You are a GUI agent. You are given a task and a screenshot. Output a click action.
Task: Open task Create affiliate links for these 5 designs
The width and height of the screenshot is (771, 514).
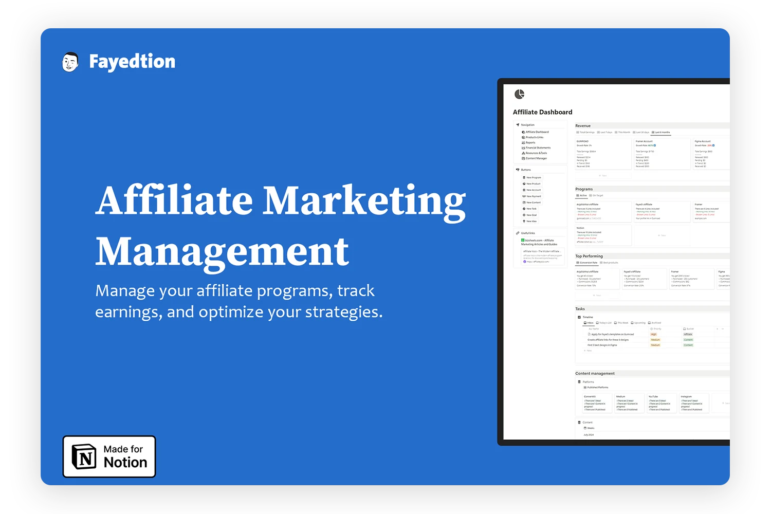click(608, 340)
